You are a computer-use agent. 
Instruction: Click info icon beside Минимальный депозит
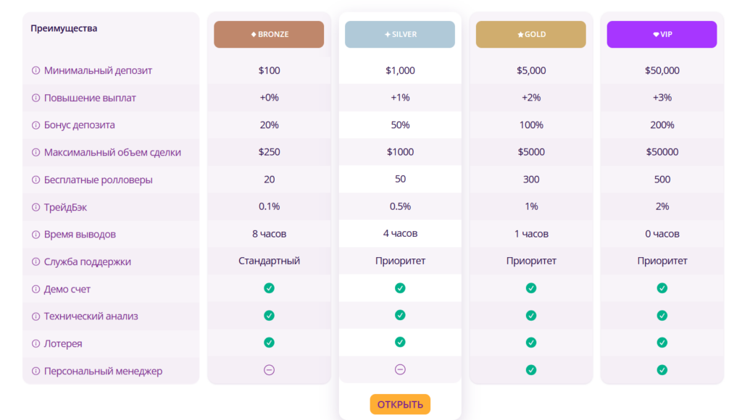(x=36, y=71)
